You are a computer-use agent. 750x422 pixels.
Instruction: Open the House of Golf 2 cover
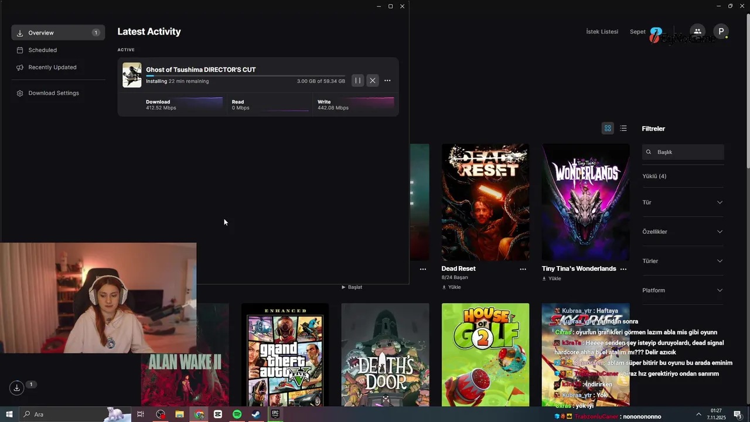485,355
